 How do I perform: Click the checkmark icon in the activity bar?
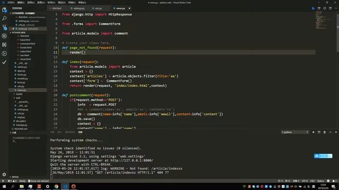pos(4,62)
